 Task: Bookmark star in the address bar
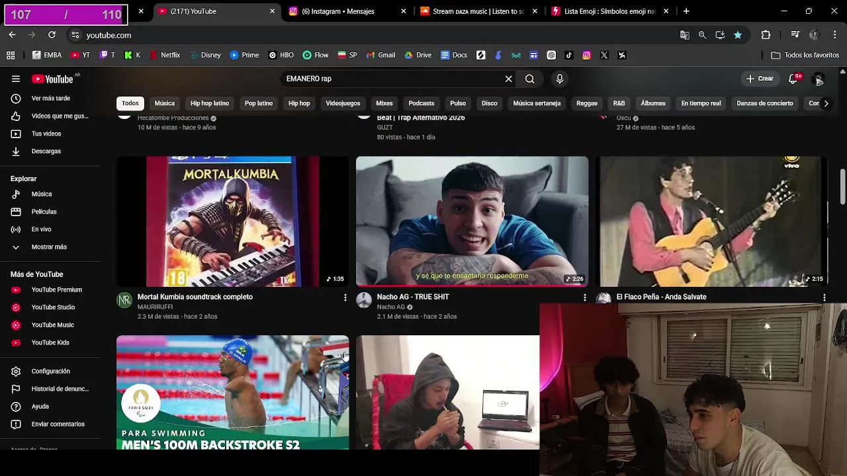[x=738, y=35]
